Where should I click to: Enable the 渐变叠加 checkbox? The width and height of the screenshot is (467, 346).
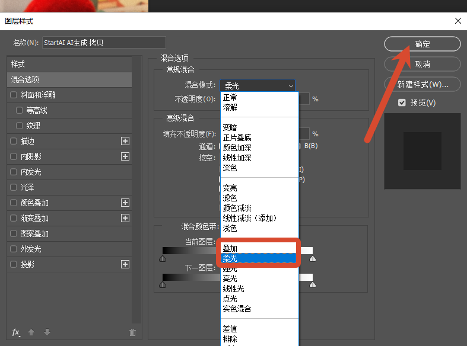click(14, 218)
